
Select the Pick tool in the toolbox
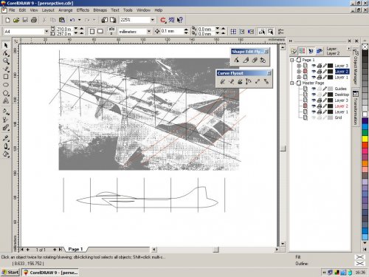(6, 45)
